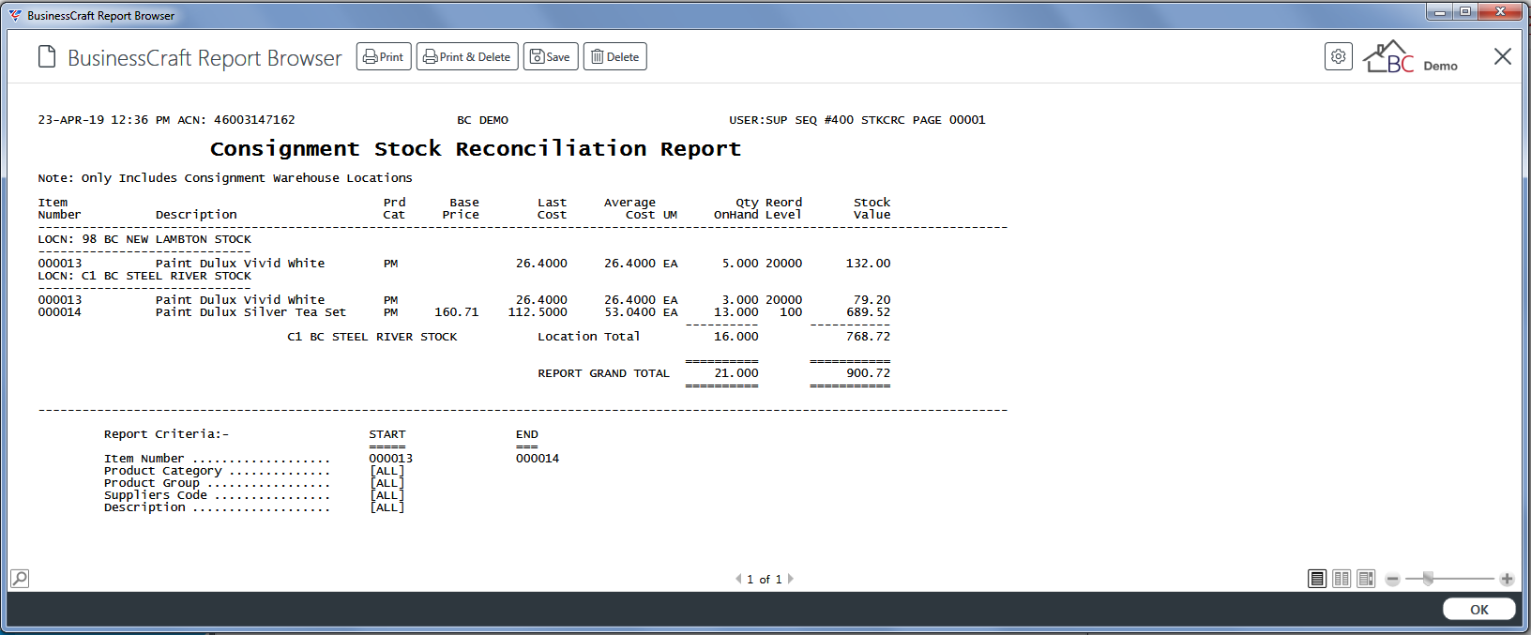1531x635 pixels.
Task: Click the title bar app icon
Action: click(x=15, y=15)
